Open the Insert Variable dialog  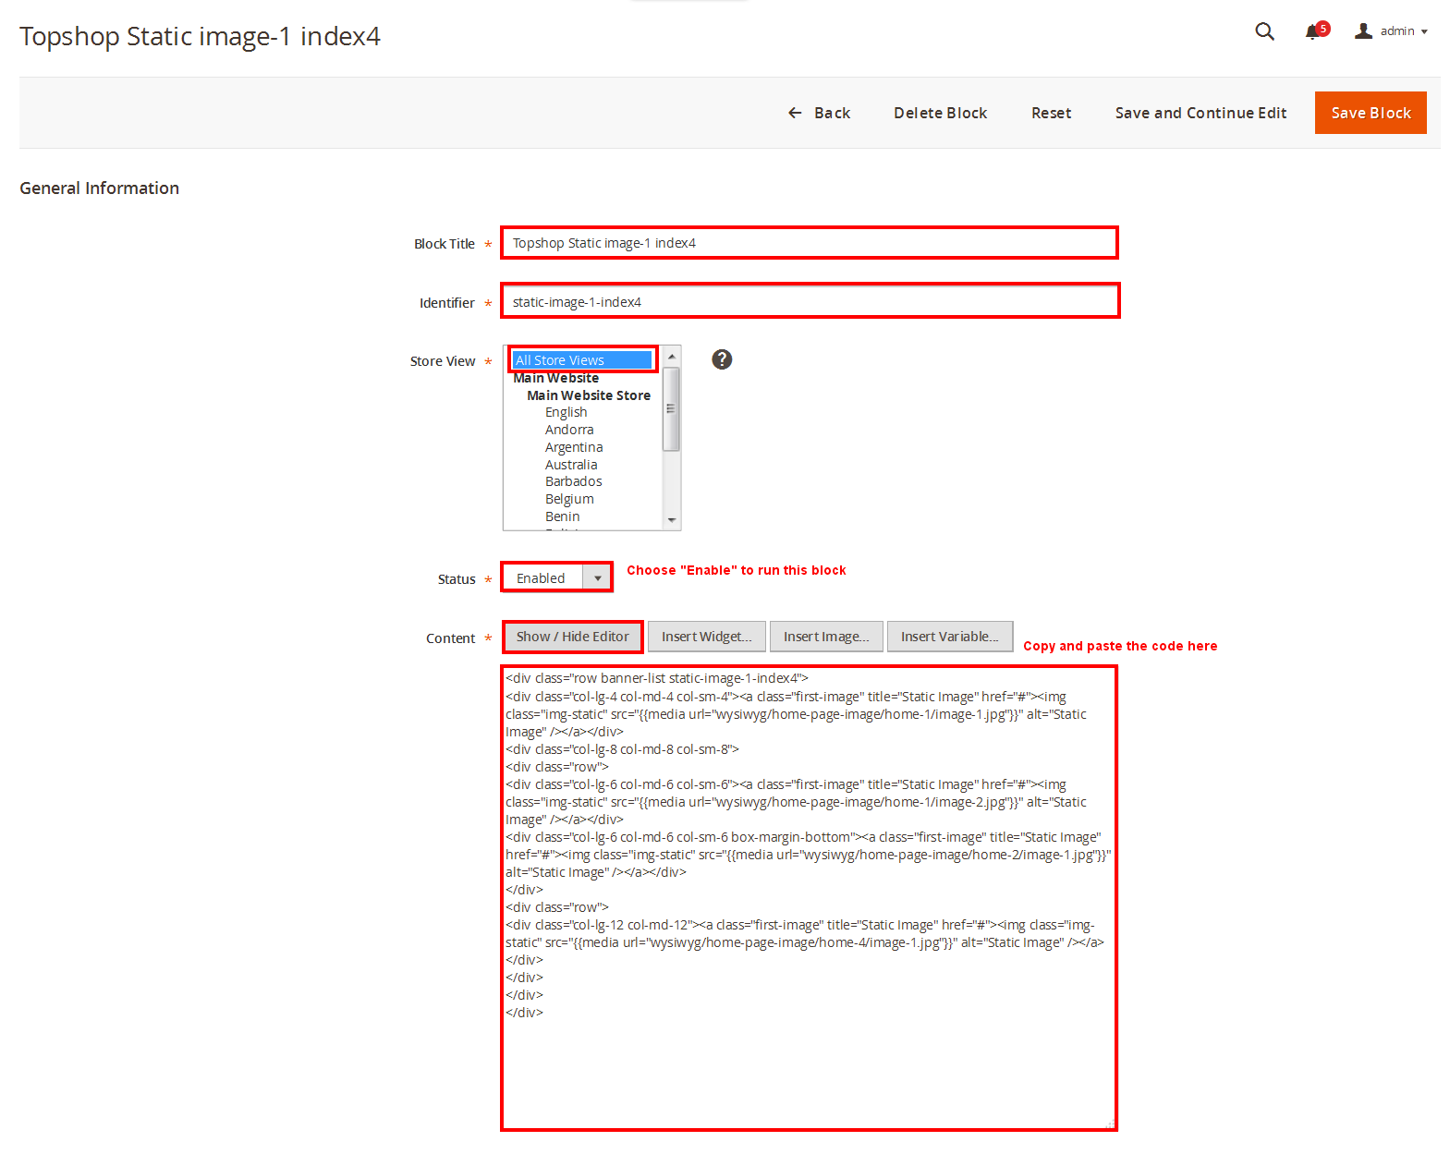coord(949,637)
